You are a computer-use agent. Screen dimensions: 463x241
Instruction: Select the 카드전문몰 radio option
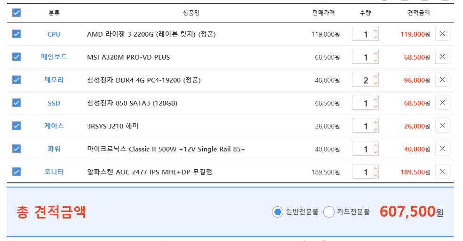pyautogui.click(x=328, y=212)
